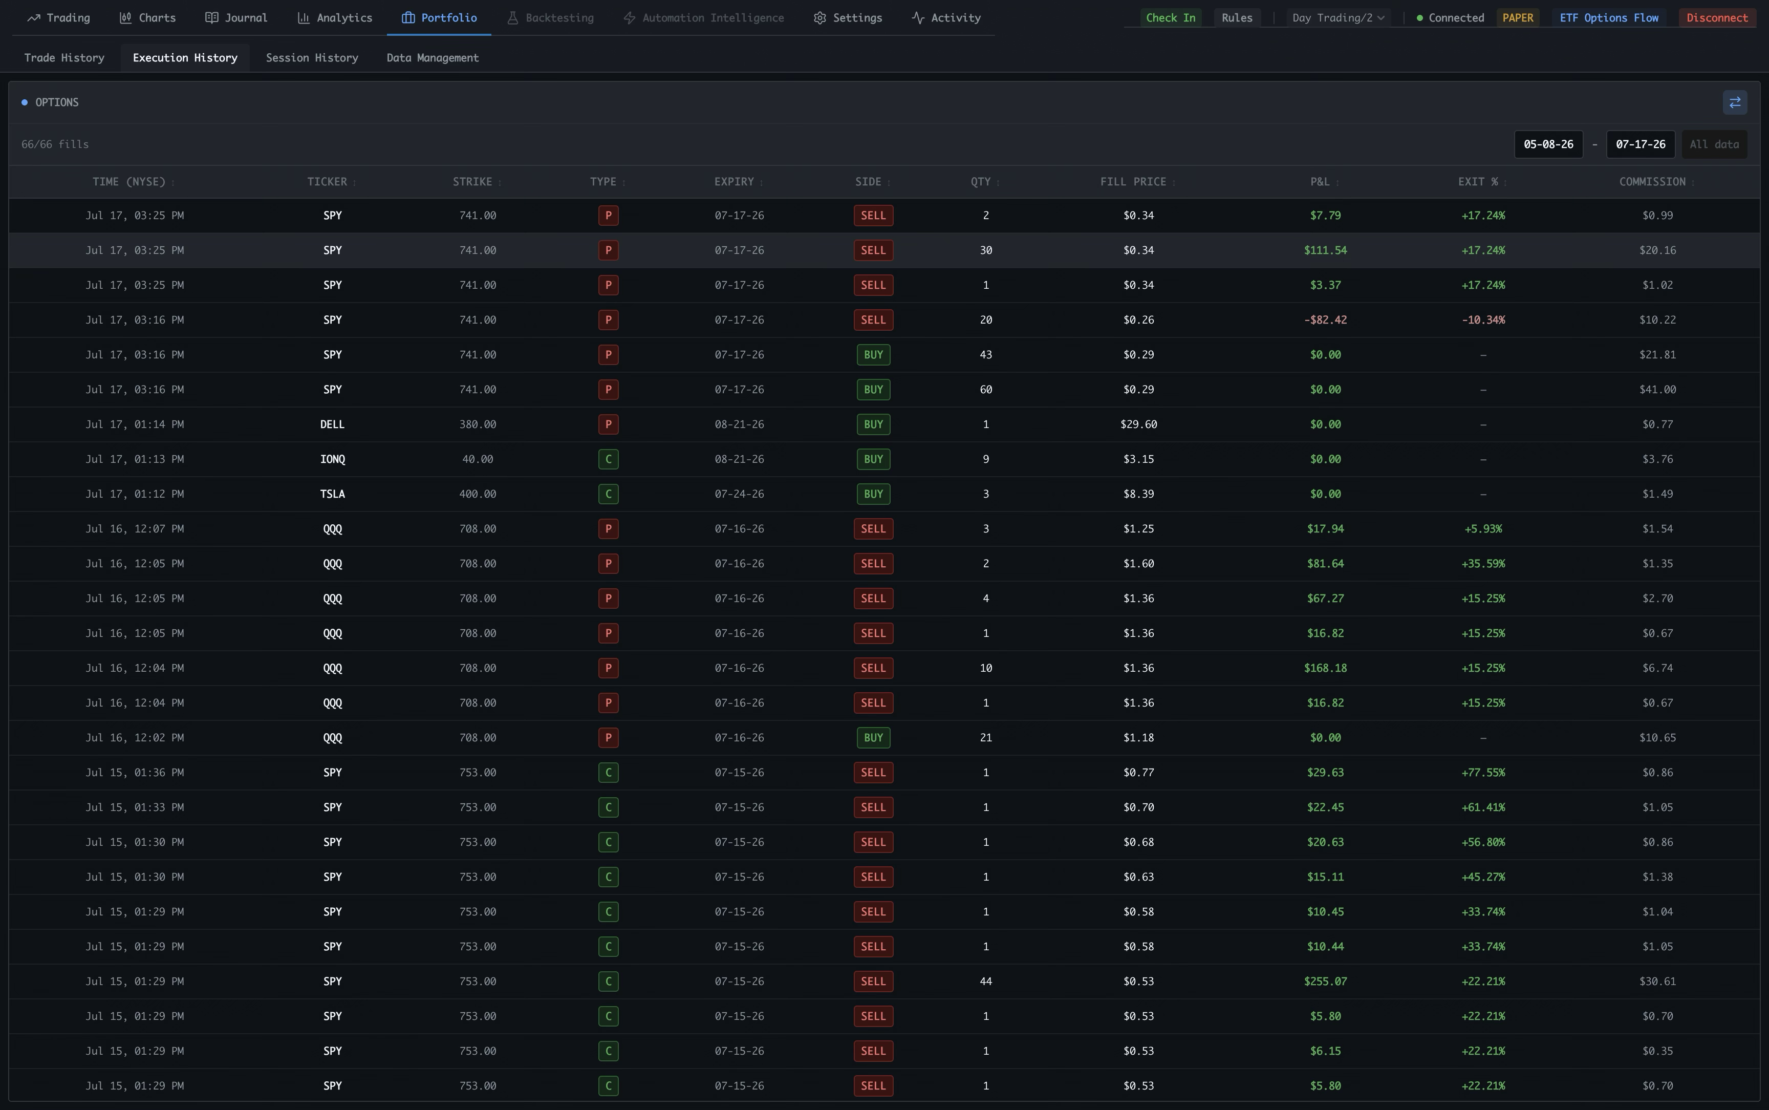Click the $8.39 fill price cell
This screenshot has width=1769, height=1110.
(1138, 494)
